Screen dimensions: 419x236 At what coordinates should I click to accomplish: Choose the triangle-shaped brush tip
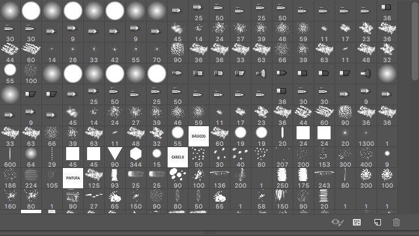115,157
